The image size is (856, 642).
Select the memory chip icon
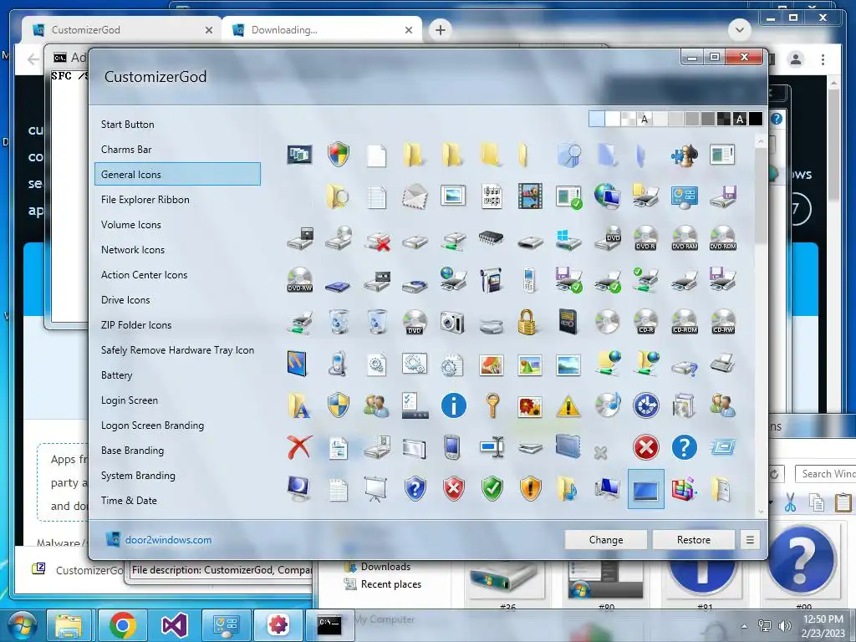[x=492, y=237]
